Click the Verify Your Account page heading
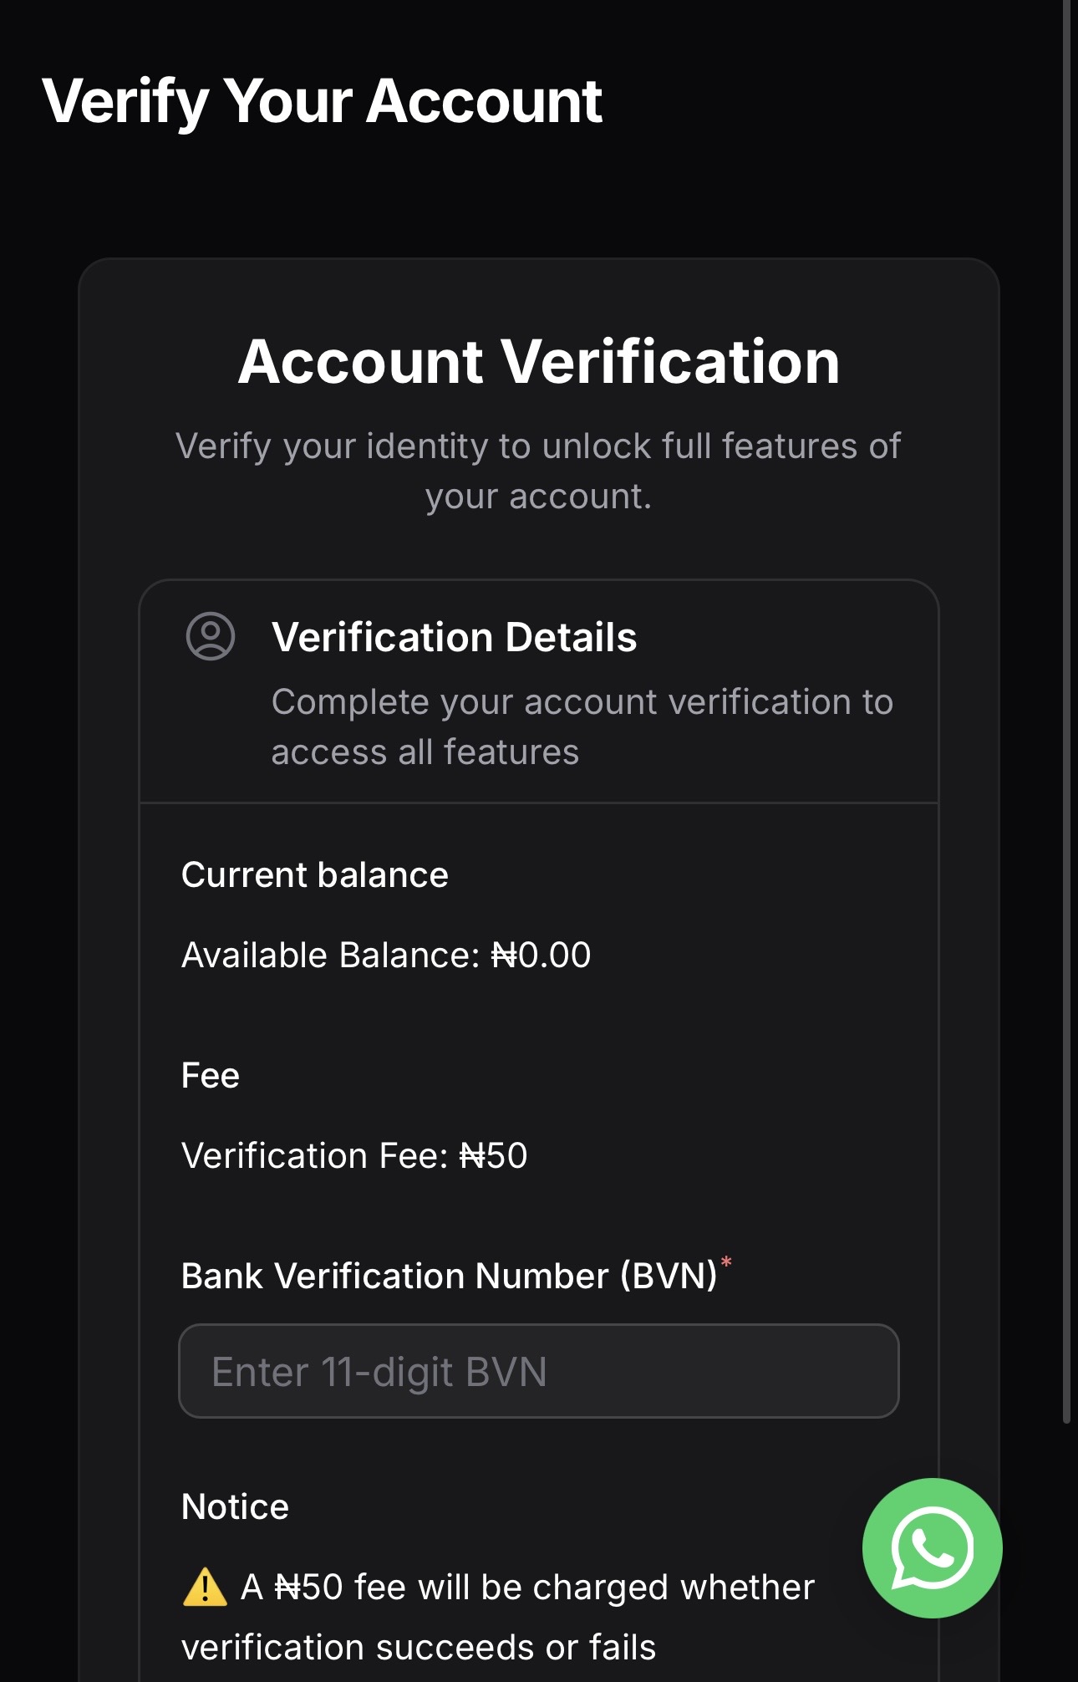Screen dimensions: 1078x1682 [322, 101]
